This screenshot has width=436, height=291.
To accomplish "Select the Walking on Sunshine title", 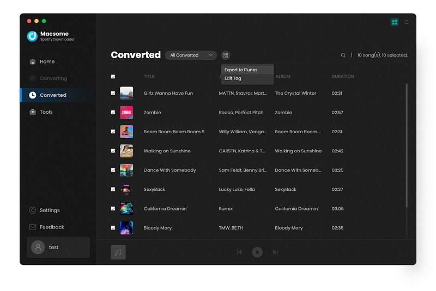I will (x=167, y=151).
